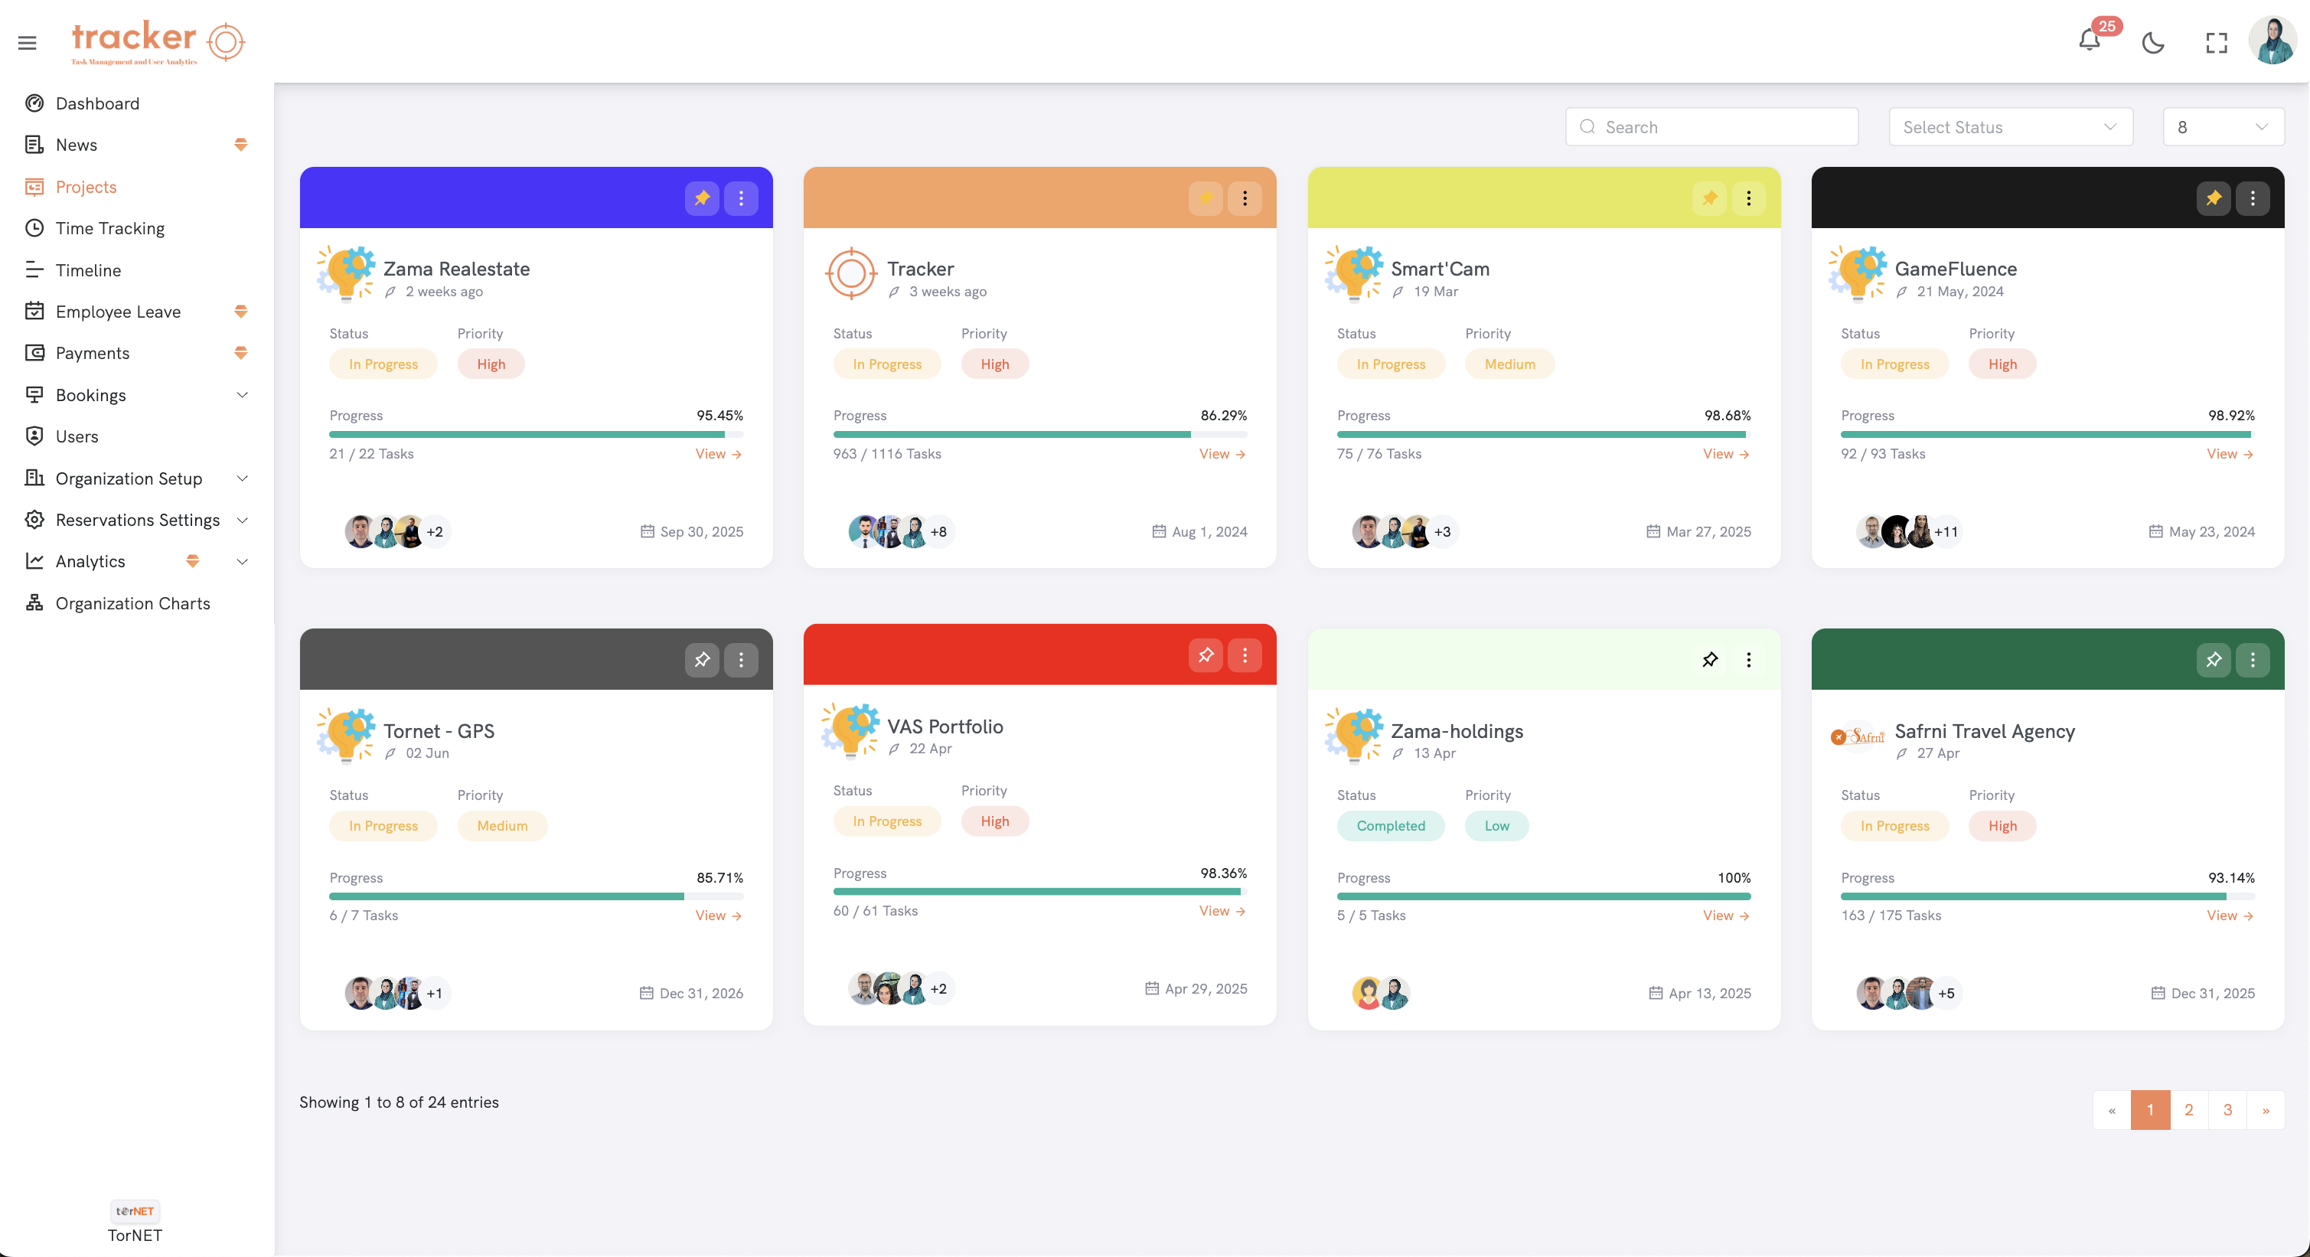This screenshot has height=1257, width=2310.
Task: Unpin the Zama Realestate project card
Action: pyautogui.click(x=702, y=198)
